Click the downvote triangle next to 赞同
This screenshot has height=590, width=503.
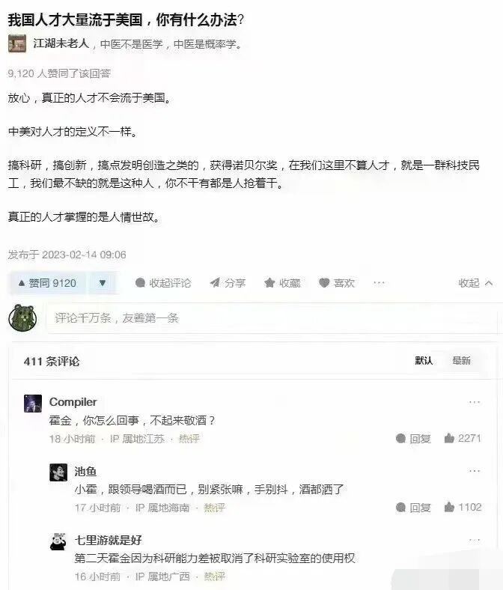[x=103, y=283]
